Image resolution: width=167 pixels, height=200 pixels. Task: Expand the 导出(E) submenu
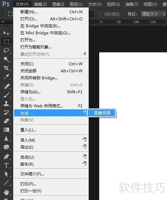pyautogui.click(x=51, y=147)
